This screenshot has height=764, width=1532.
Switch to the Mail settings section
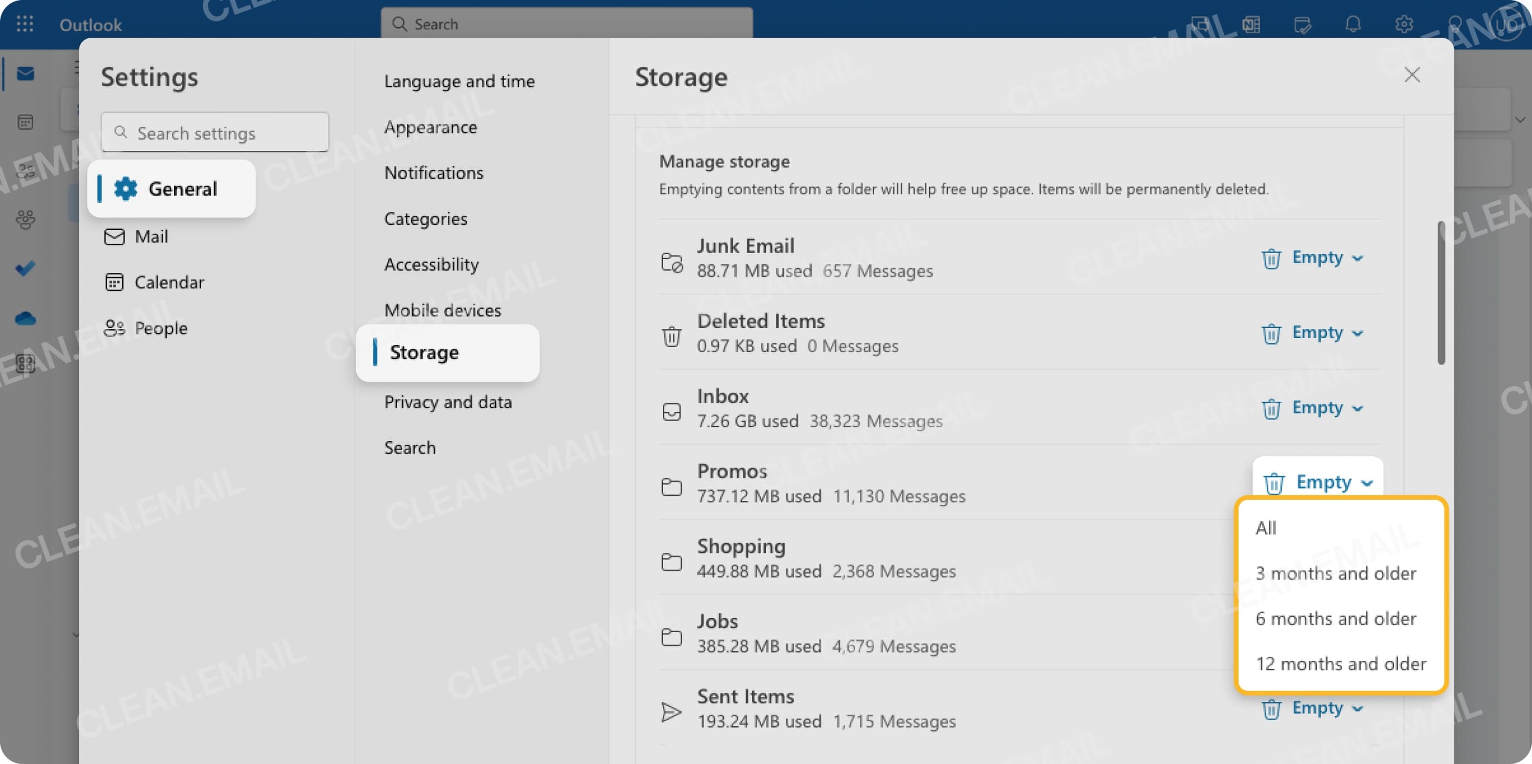(151, 236)
